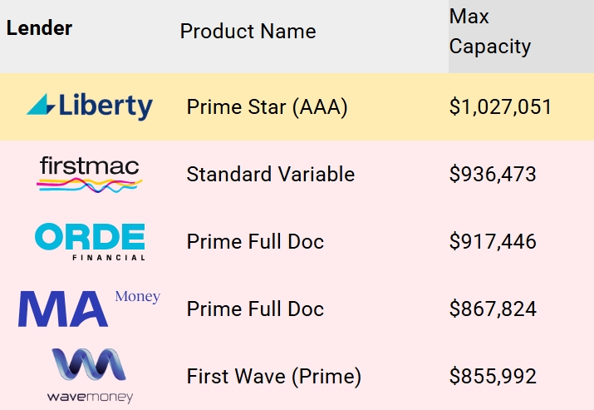Open ORDE's Prime Full Doc product
The image size is (594, 410).
point(255,242)
